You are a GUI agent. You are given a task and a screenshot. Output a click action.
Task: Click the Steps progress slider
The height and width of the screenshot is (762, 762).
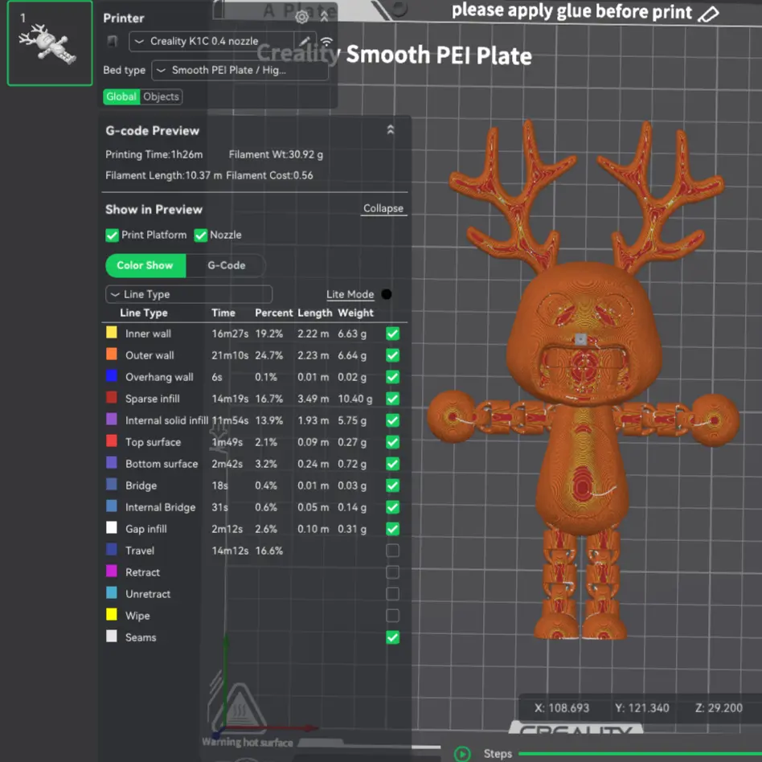[x=640, y=754]
